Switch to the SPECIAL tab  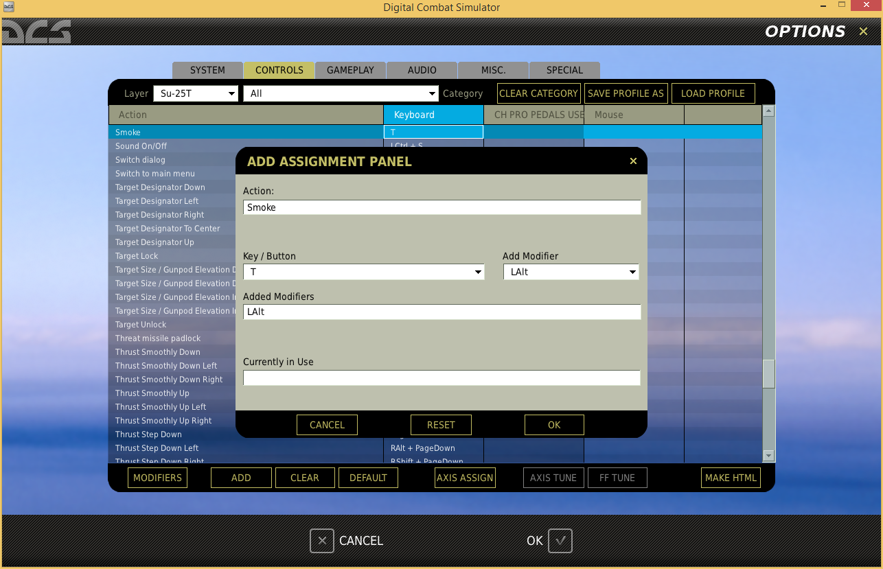click(565, 70)
